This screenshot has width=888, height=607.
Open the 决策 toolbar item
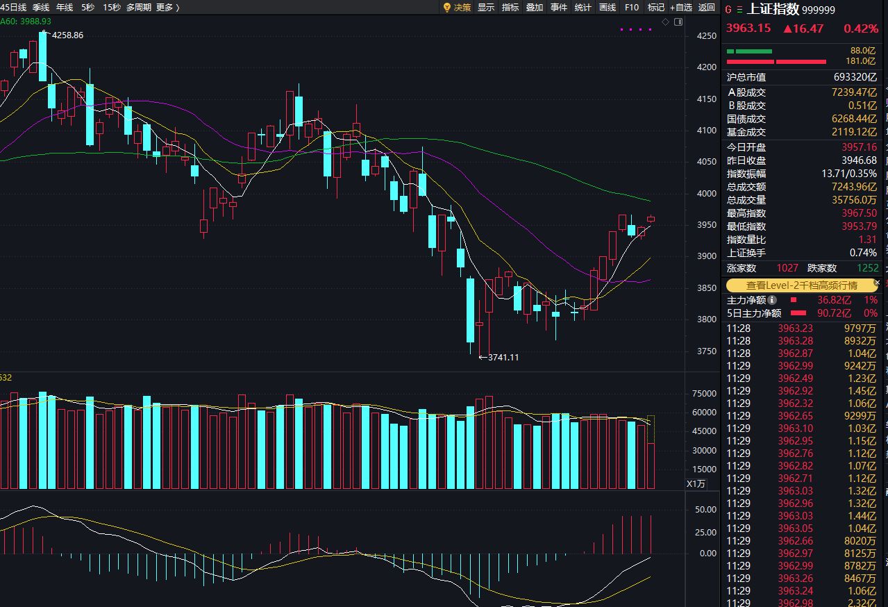(x=462, y=7)
